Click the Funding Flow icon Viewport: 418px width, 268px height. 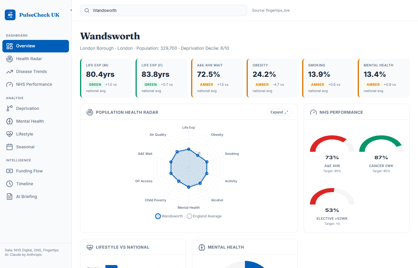click(x=9, y=171)
